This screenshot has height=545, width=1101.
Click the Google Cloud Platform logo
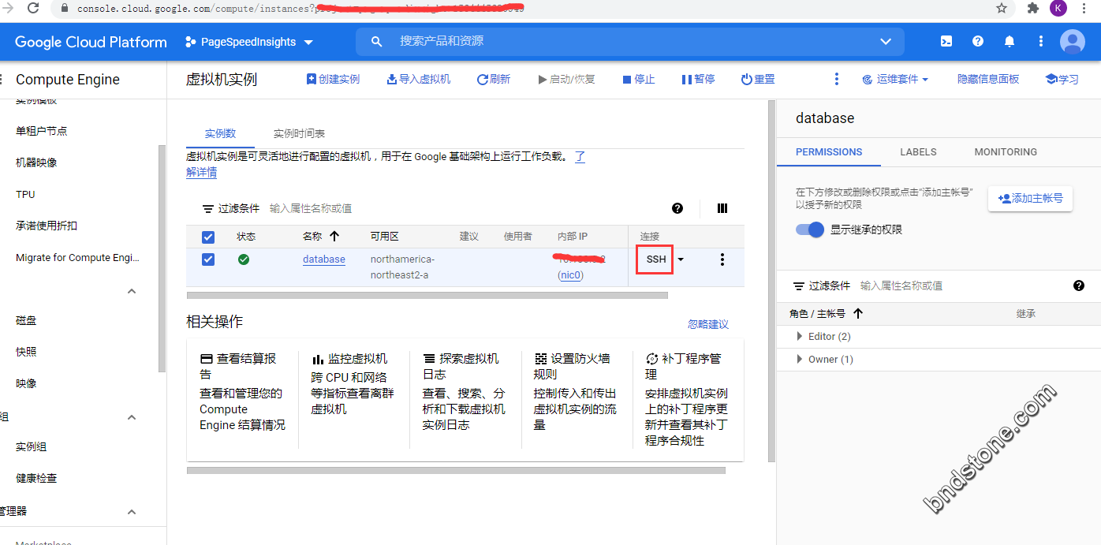91,43
